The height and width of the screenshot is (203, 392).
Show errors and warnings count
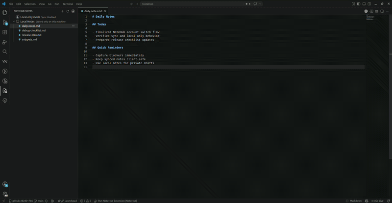85,201
